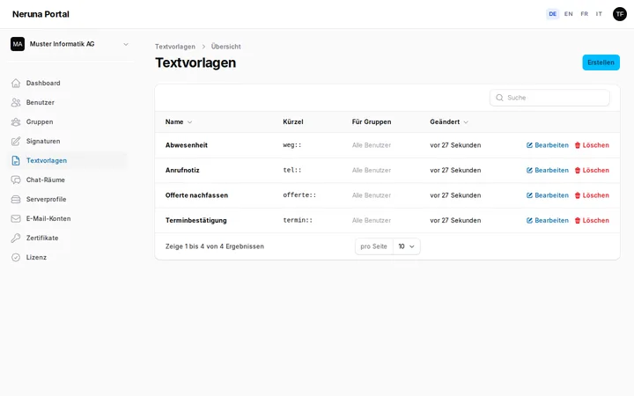Click Löschen for Anrufnotiz
634x396 pixels.
pos(592,171)
